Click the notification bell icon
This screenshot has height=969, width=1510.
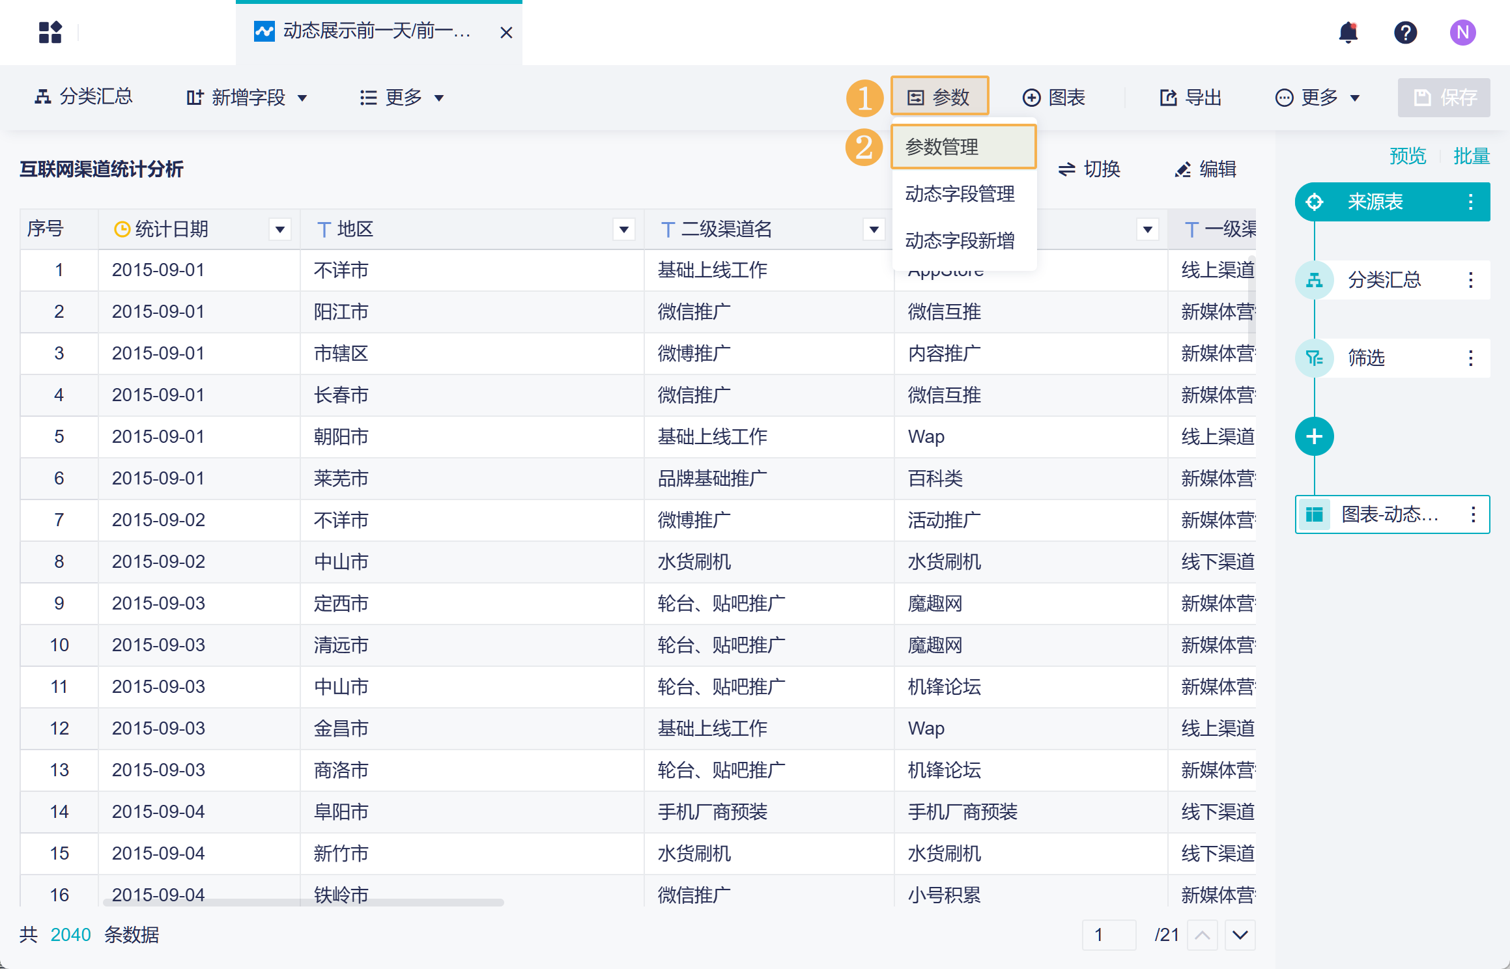pyautogui.click(x=1348, y=32)
